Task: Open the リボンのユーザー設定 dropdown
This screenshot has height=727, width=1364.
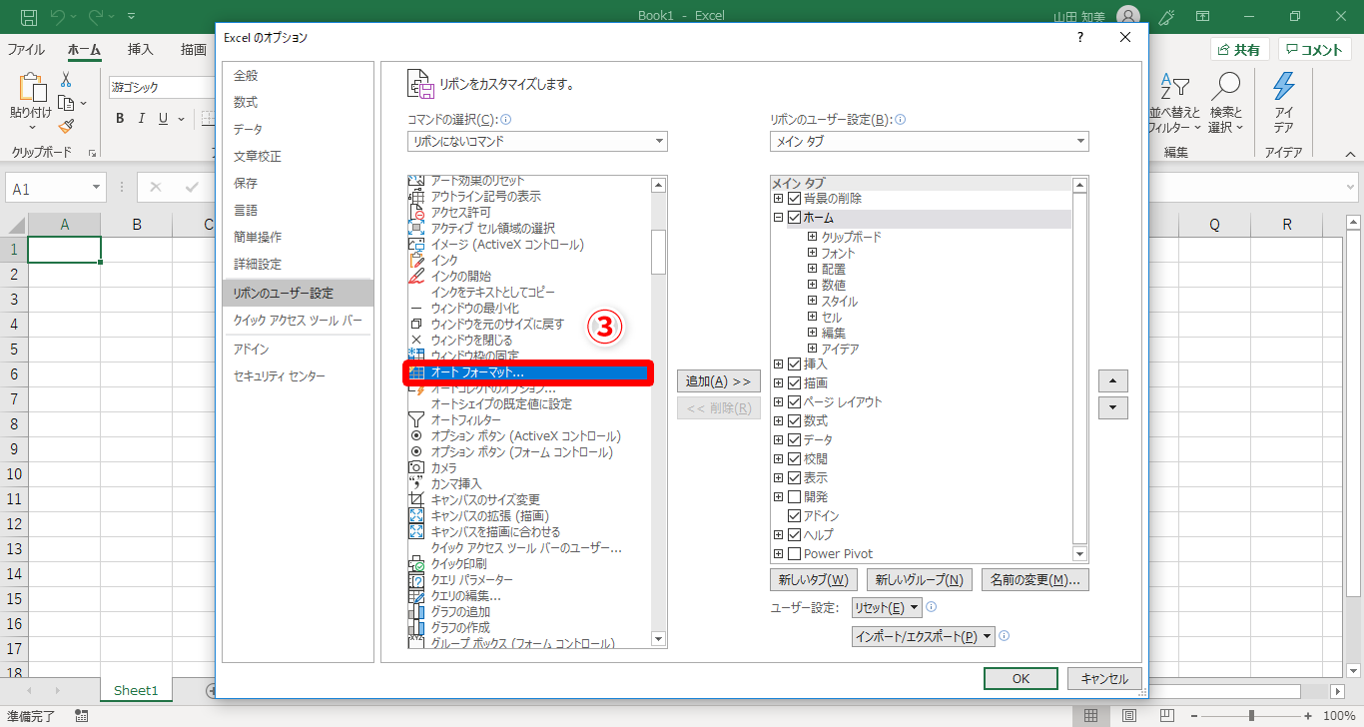Action: 929,142
